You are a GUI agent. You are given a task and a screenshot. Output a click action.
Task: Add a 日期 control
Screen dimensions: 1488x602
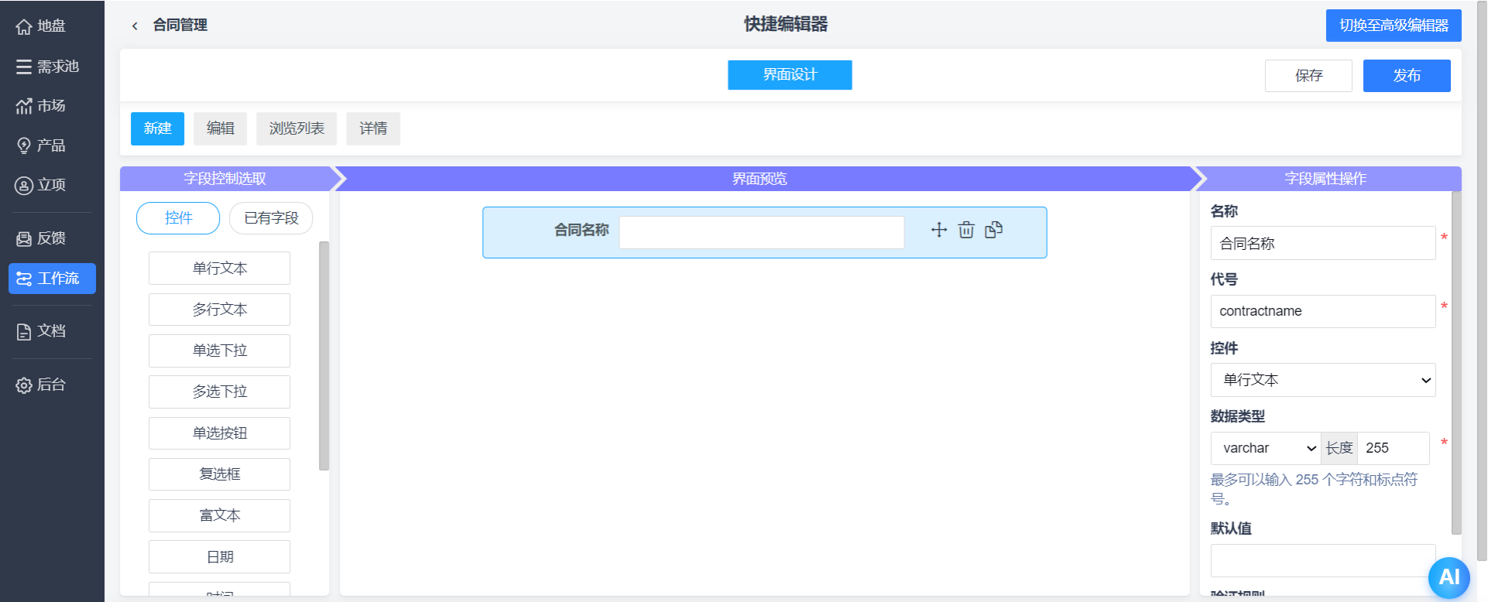(220, 557)
